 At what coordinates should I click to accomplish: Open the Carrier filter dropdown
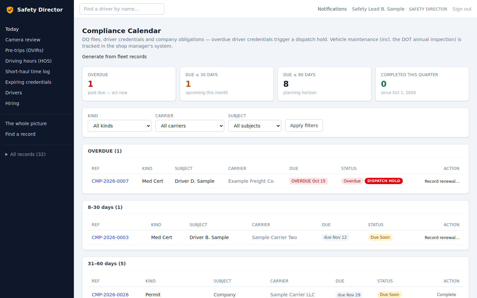(190, 126)
